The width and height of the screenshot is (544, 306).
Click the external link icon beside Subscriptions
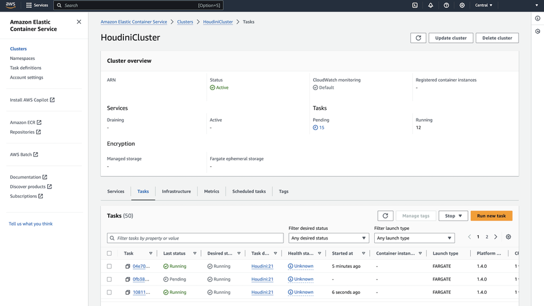point(40,196)
